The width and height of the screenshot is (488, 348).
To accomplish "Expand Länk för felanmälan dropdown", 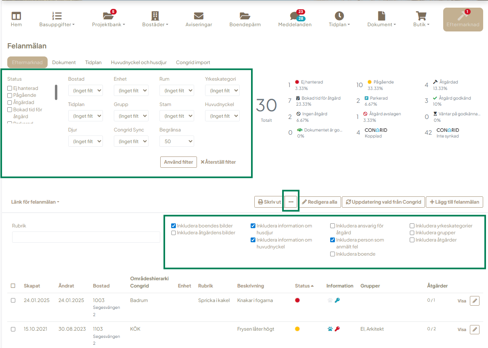I will coord(35,202).
